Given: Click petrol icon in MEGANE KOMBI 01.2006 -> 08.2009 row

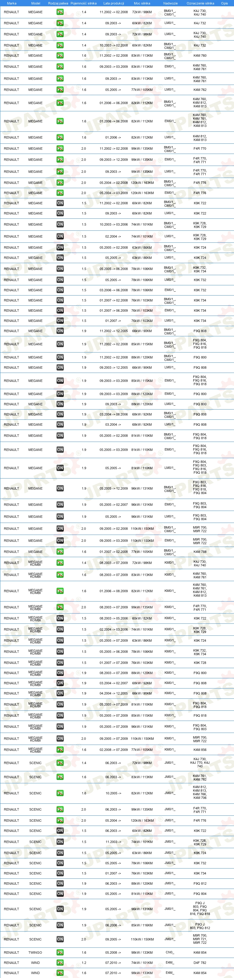Looking at the screenshot, I should (60, 591).
